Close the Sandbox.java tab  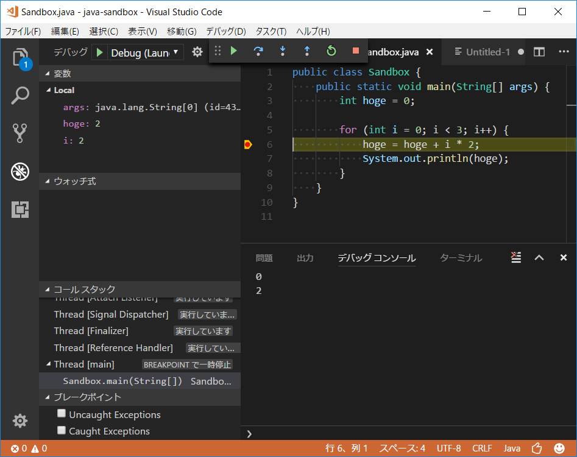(430, 52)
